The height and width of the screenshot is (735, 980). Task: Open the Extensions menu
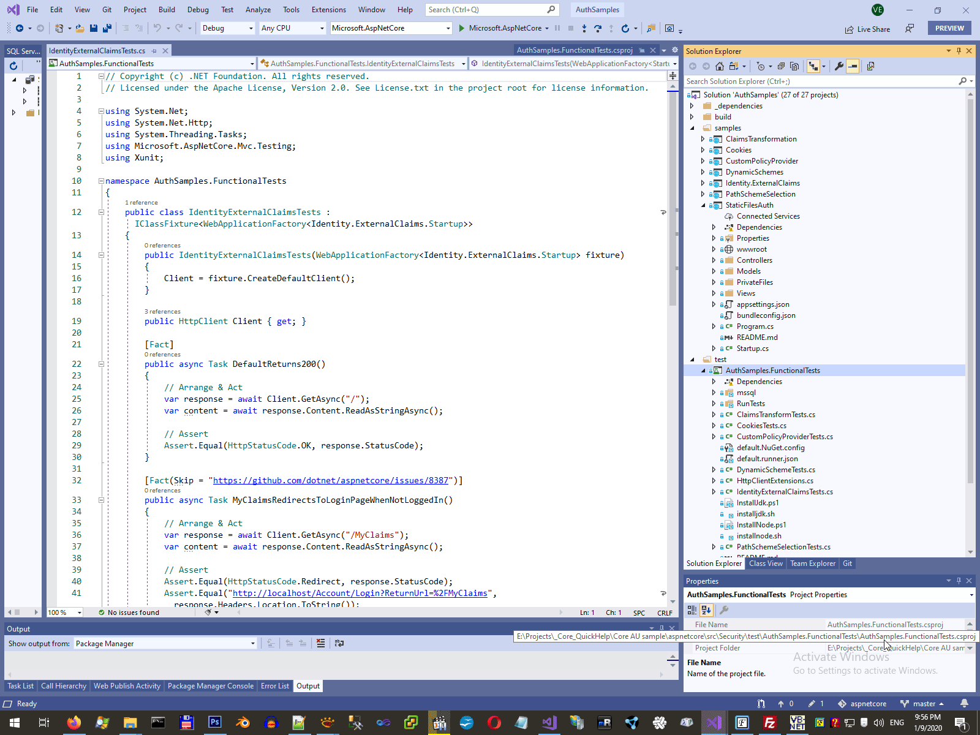pyautogui.click(x=329, y=10)
